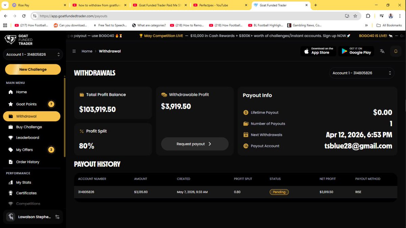Reload the page
Viewport: 406px width, 228px height.
coord(24,16)
